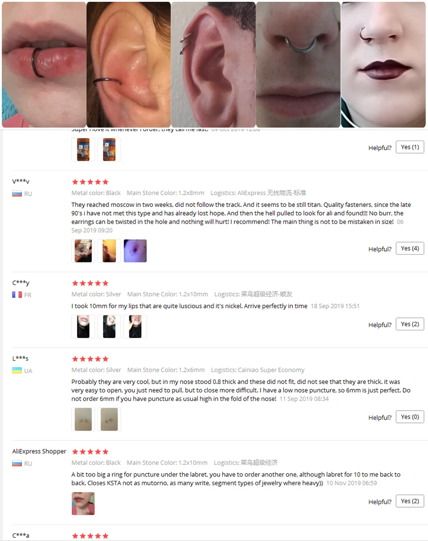Click Yes (1) helpful button at top
Image resolution: width=428 pixels, height=541 pixels.
410,147
